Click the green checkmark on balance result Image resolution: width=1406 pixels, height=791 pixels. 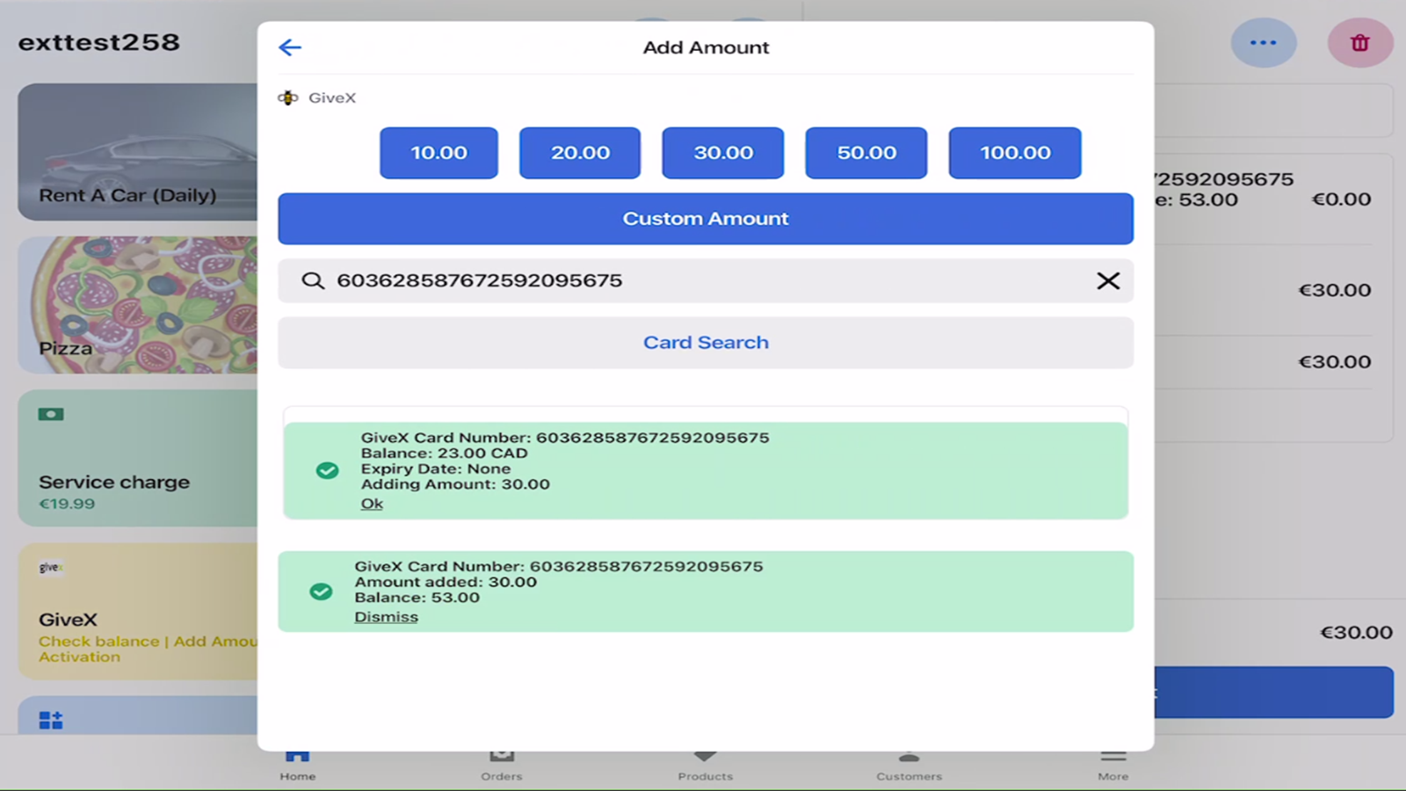(326, 471)
